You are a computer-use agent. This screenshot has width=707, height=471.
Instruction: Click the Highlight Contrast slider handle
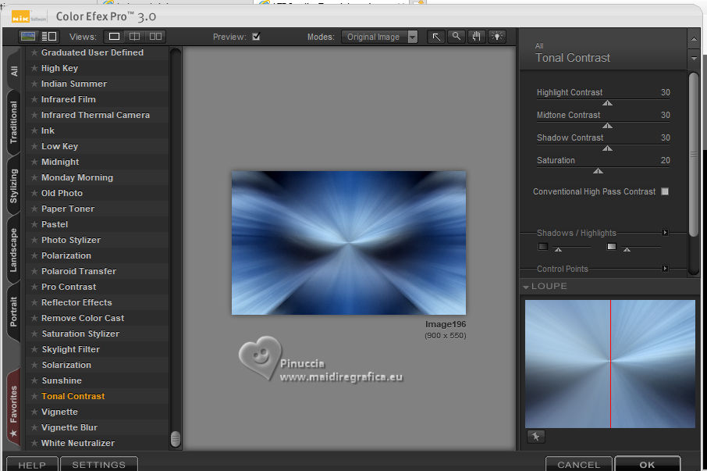(607, 103)
